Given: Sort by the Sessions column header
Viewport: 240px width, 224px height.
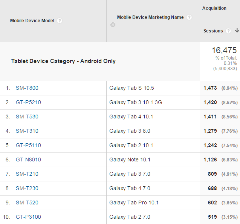Looking at the screenshot, I should (213, 31).
